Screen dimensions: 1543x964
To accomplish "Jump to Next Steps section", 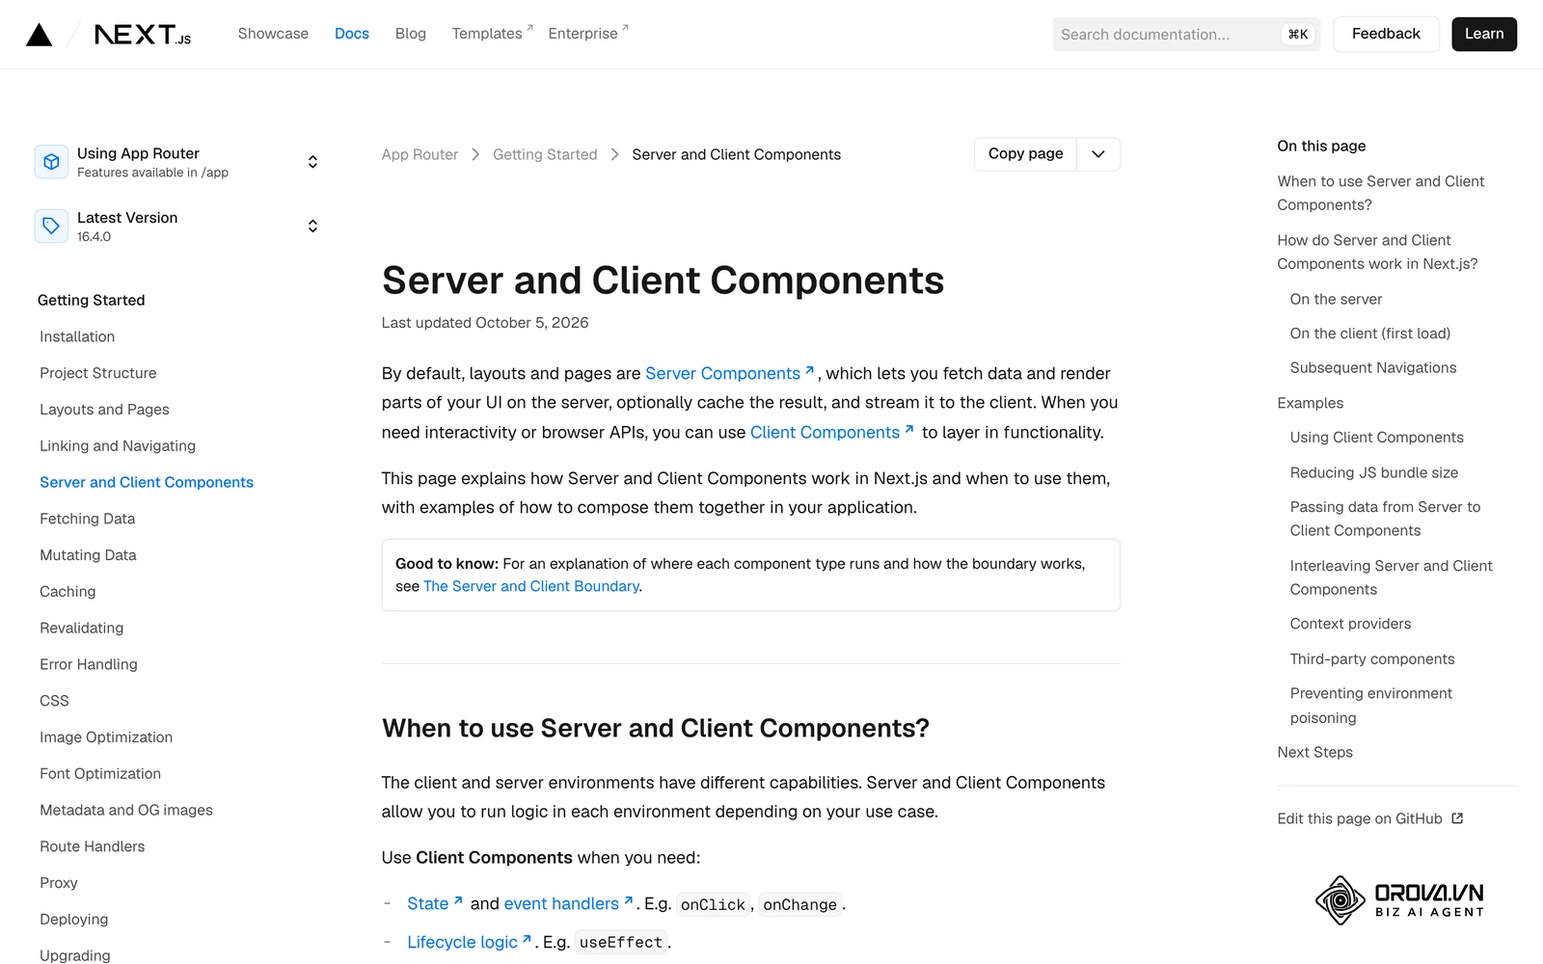I will tap(1314, 752).
